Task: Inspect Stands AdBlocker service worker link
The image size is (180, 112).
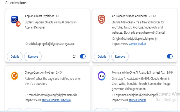Action: pyautogui.click(x=137, y=44)
